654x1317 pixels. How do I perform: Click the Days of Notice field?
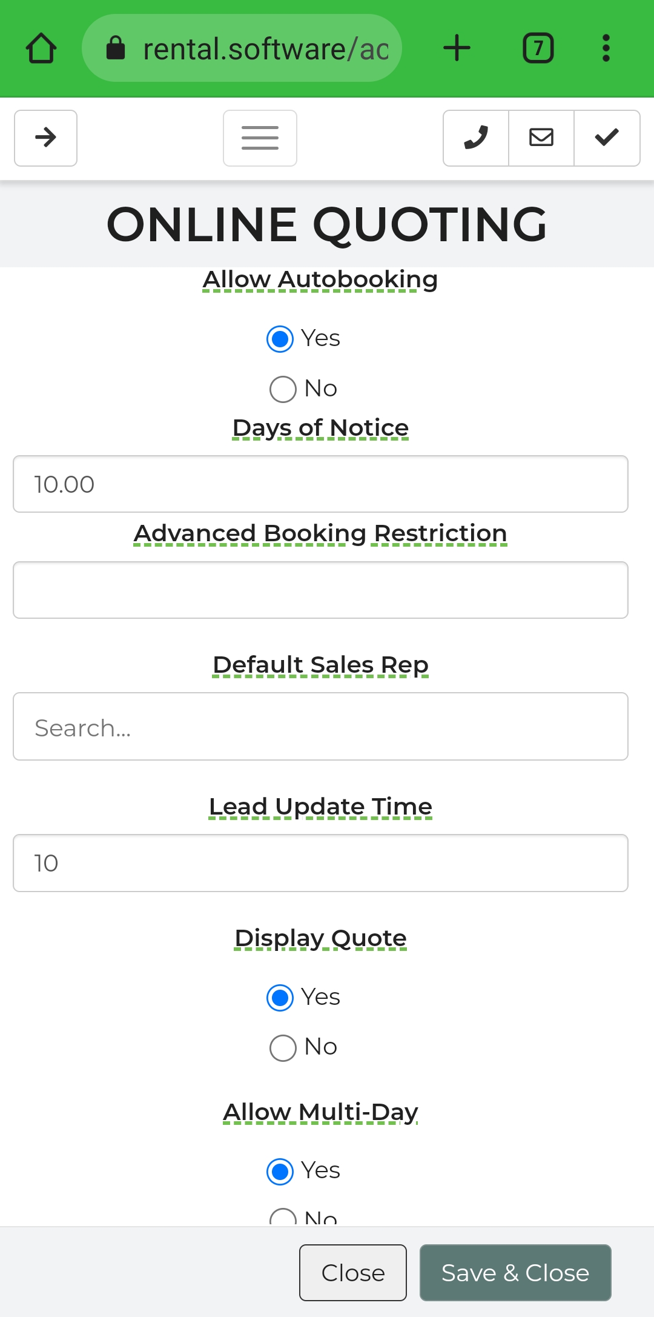[x=320, y=484]
